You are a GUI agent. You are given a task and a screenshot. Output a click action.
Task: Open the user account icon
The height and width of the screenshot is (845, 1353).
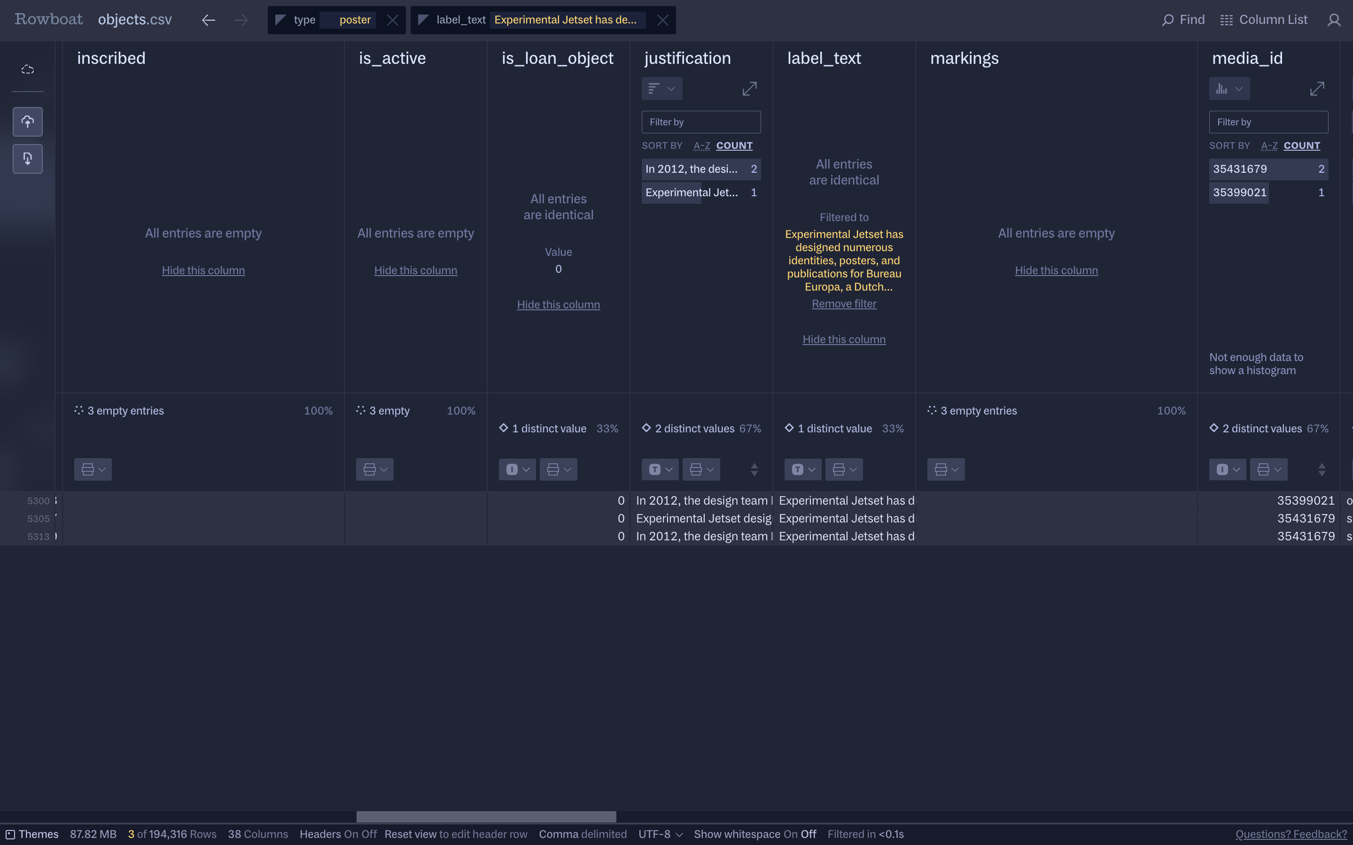(1334, 20)
